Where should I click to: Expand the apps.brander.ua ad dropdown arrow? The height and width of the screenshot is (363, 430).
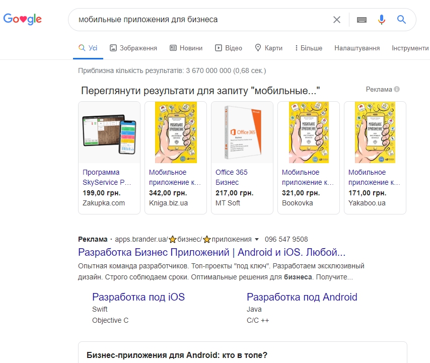[257, 239]
